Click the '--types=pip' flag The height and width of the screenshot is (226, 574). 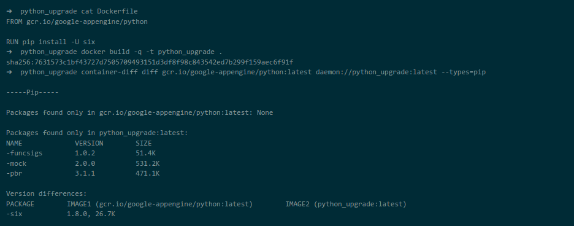[464, 72]
